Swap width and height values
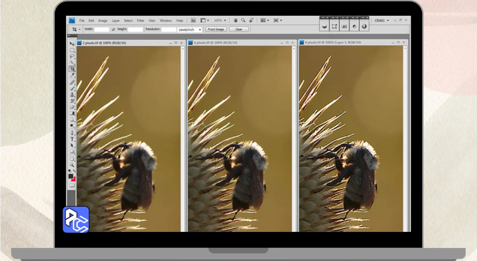477x261 pixels. pyautogui.click(x=114, y=29)
